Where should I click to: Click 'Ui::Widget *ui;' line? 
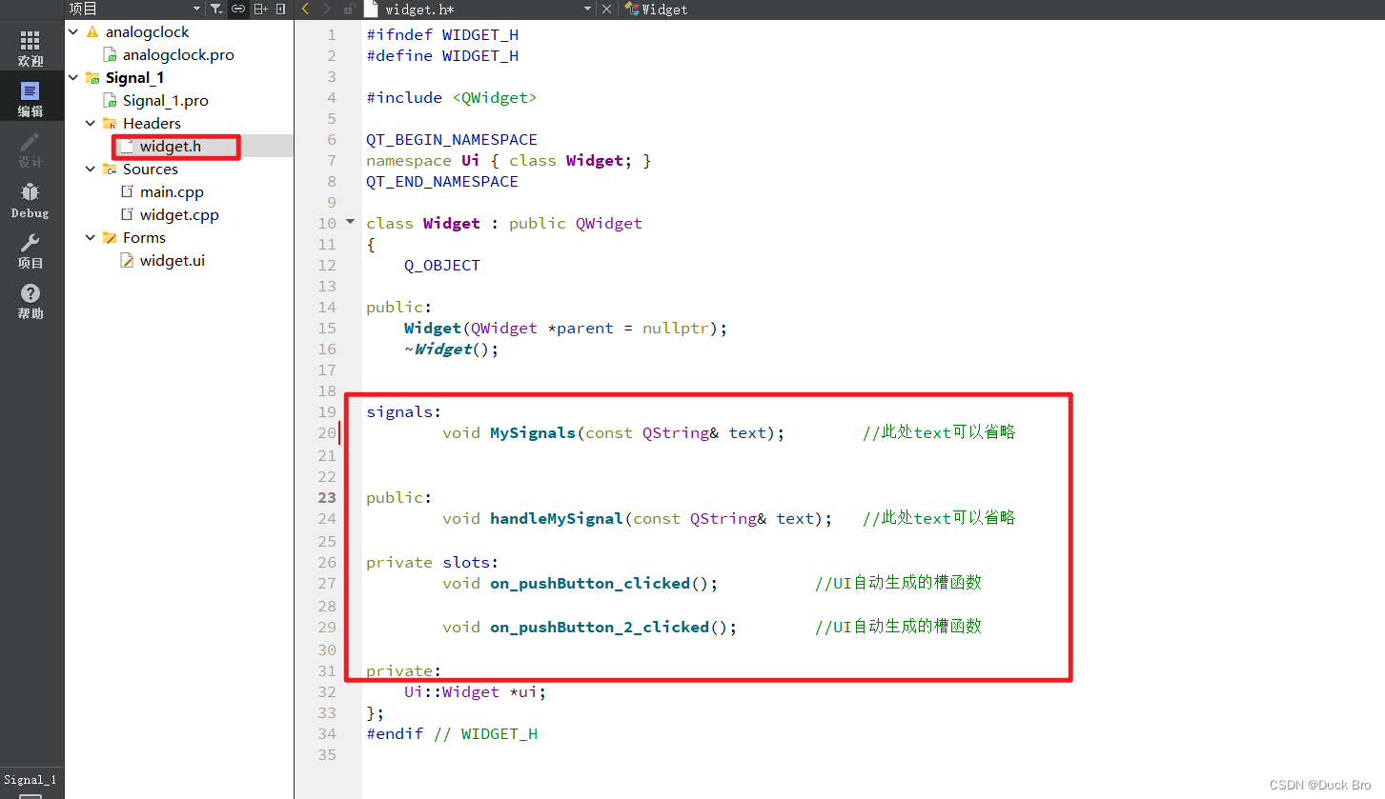click(476, 691)
